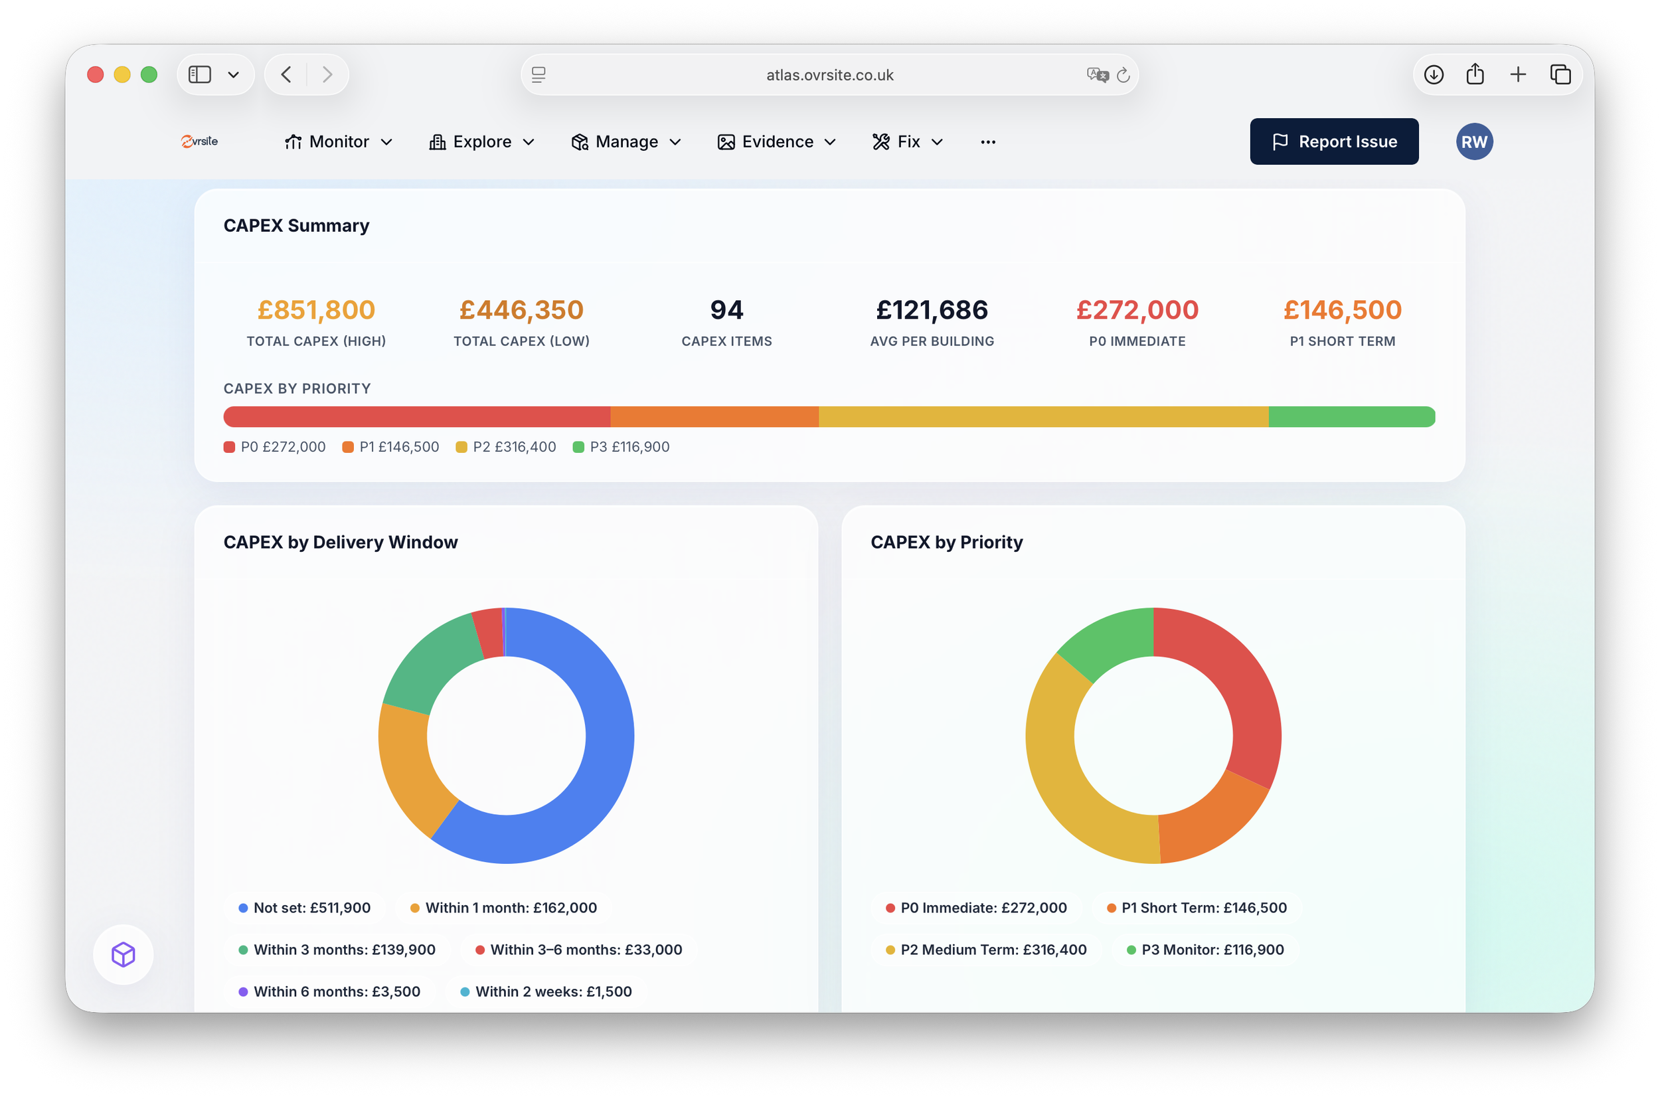Click the flag icon on Report Issue
Image resolution: width=1660 pixels, height=1099 pixels.
coord(1280,141)
